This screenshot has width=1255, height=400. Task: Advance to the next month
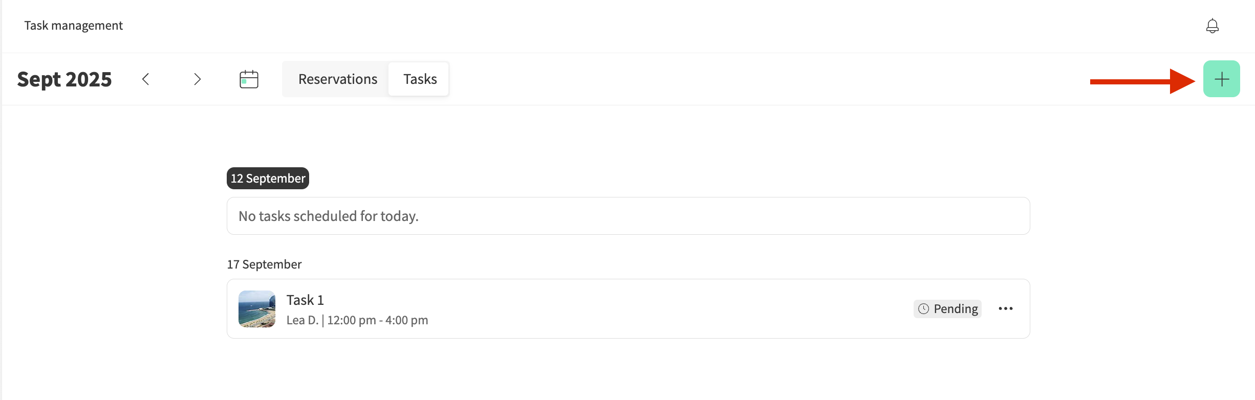197,79
